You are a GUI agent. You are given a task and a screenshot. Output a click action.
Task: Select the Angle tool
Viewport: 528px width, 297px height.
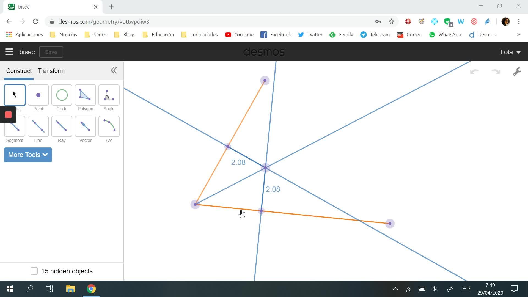[109, 95]
